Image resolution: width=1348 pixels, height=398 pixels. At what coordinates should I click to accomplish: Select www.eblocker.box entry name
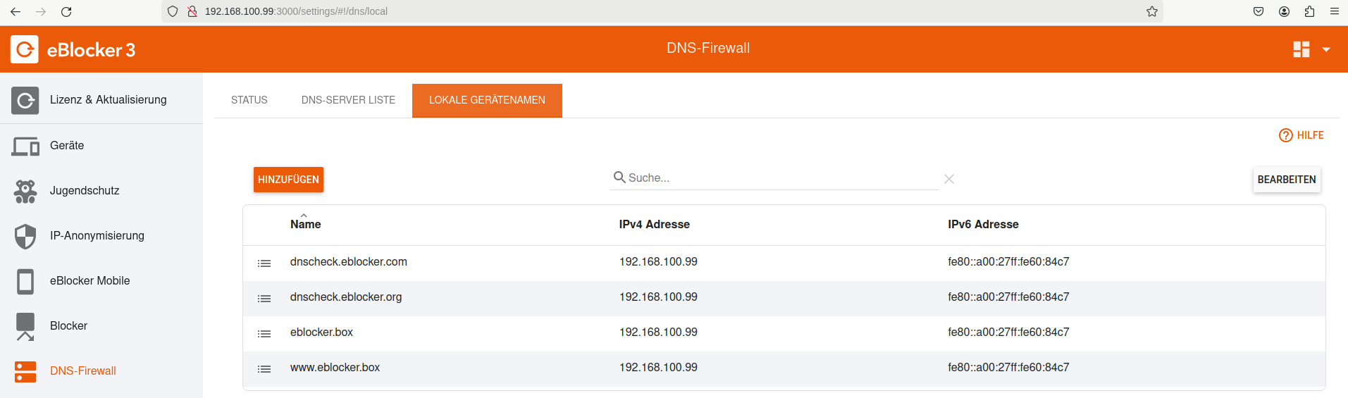point(335,368)
